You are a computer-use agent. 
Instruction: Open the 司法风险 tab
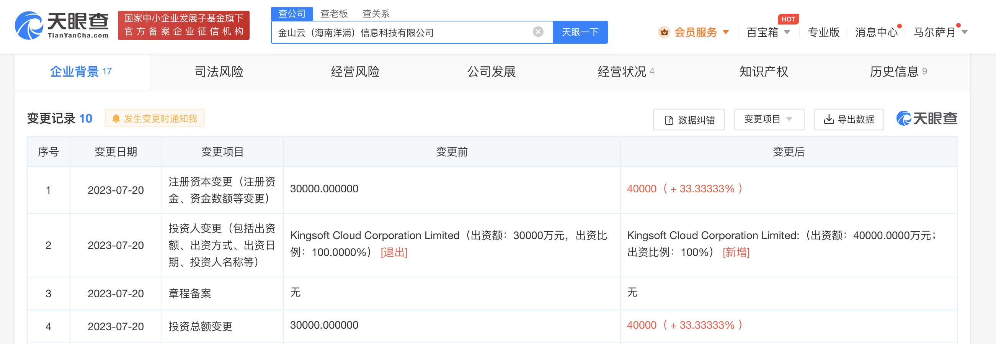pyautogui.click(x=219, y=72)
